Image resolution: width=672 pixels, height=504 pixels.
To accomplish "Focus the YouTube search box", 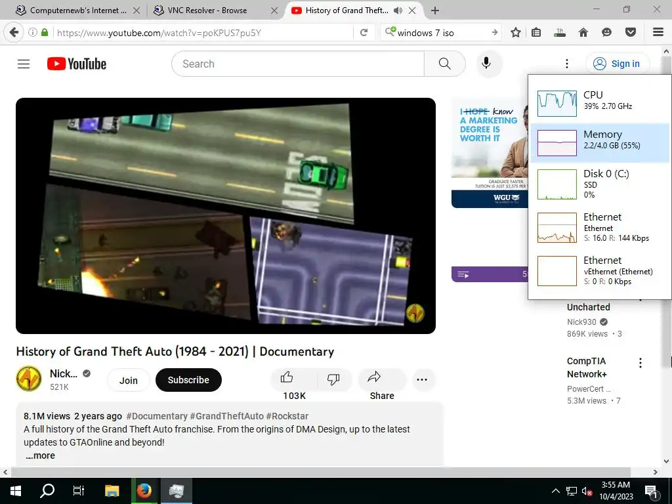I will [298, 64].
